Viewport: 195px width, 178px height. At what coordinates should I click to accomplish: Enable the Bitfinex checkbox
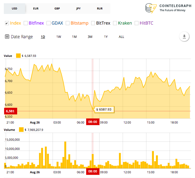click(x=26, y=23)
